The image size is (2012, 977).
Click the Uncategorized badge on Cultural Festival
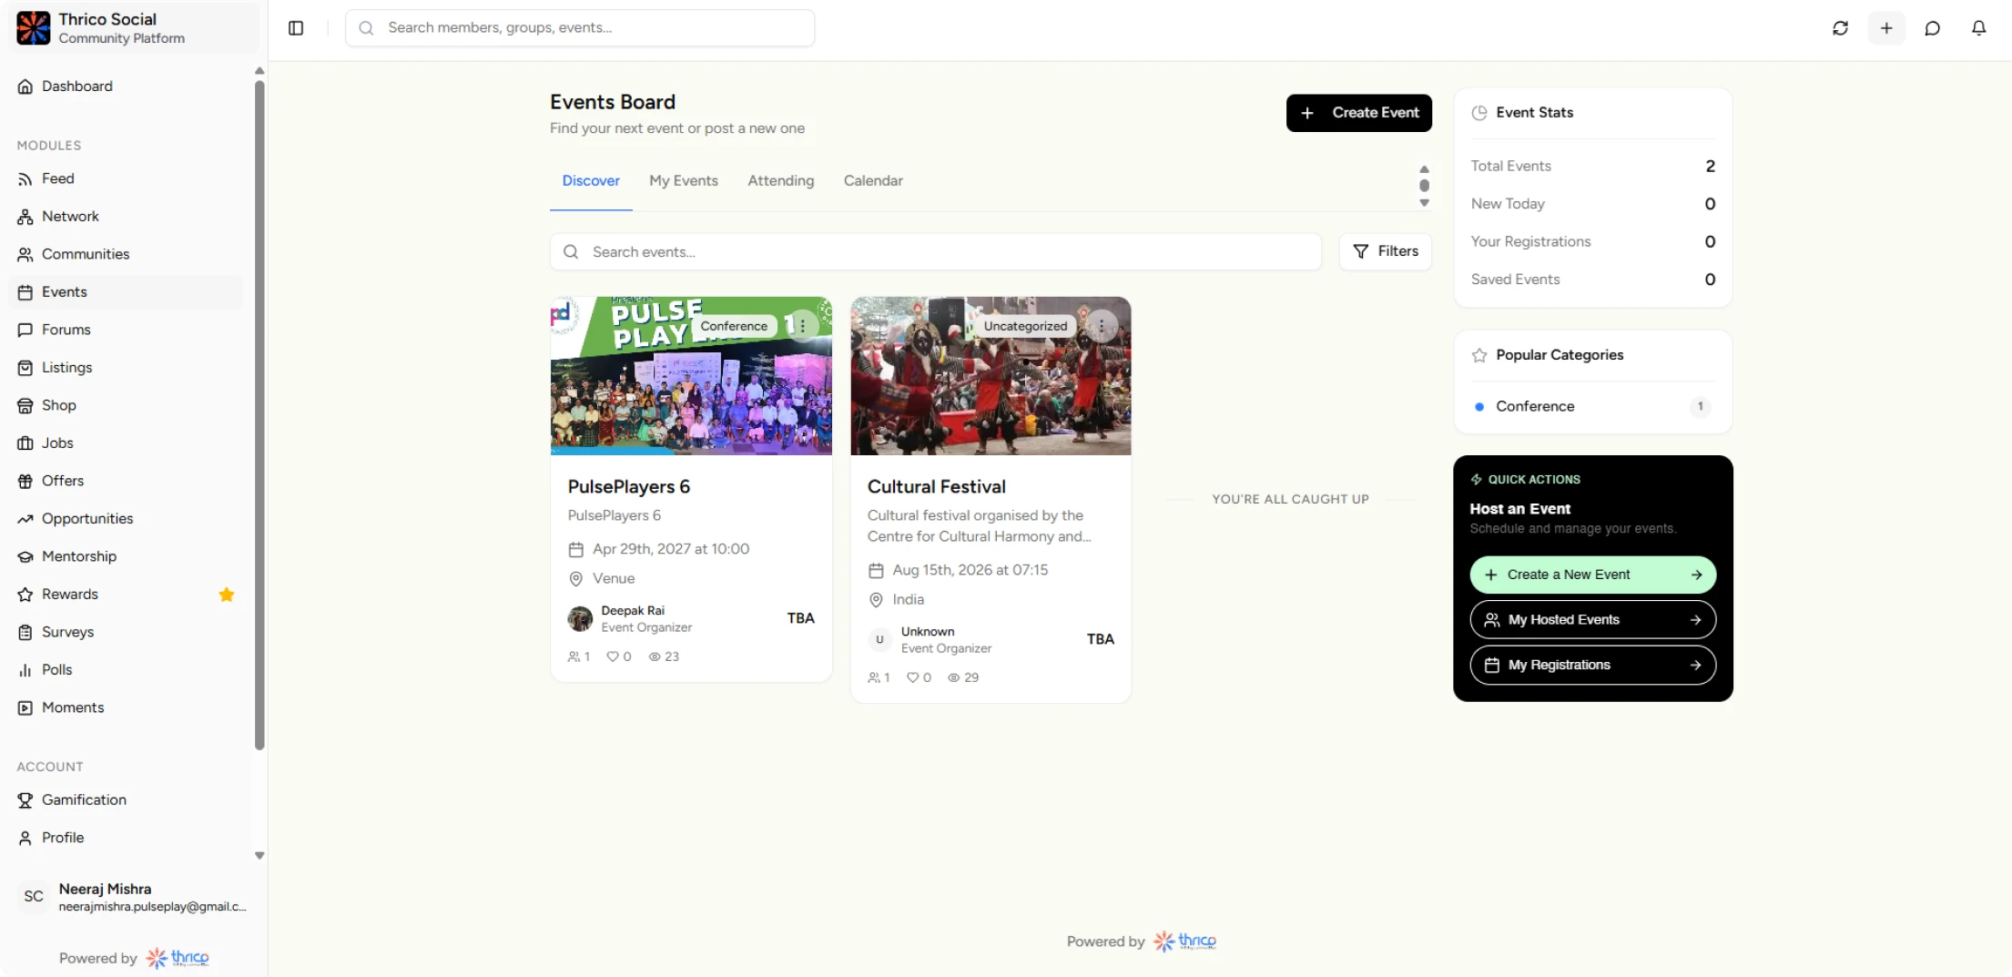pyautogui.click(x=1025, y=326)
